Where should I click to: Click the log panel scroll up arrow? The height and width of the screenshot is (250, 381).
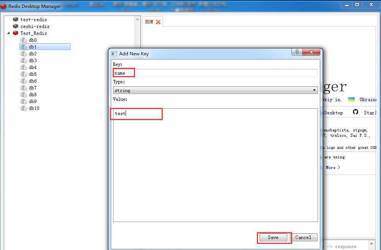371,243
